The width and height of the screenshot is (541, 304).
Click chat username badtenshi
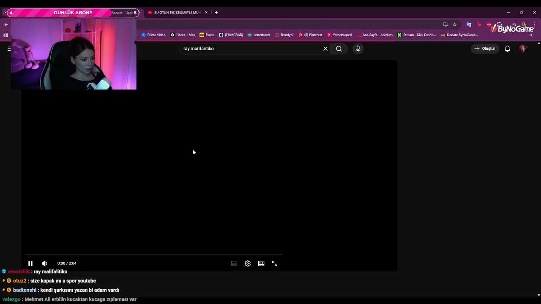[x=25, y=290]
